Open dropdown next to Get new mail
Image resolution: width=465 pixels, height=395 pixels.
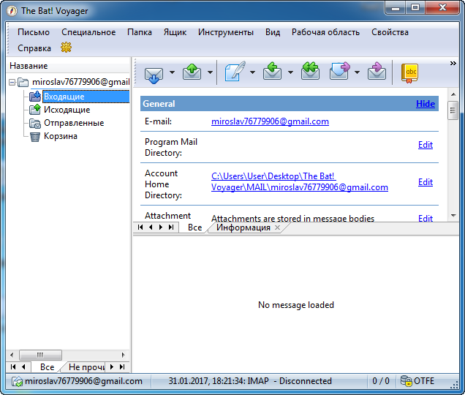click(x=172, y=72)
